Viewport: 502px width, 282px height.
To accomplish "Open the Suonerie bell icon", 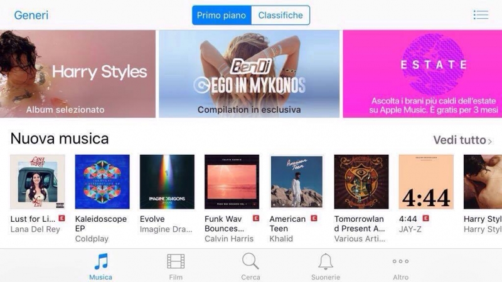I will click(326, 261).
